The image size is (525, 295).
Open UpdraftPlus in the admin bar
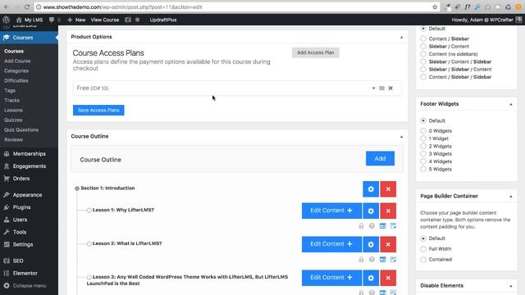point(163,20)
